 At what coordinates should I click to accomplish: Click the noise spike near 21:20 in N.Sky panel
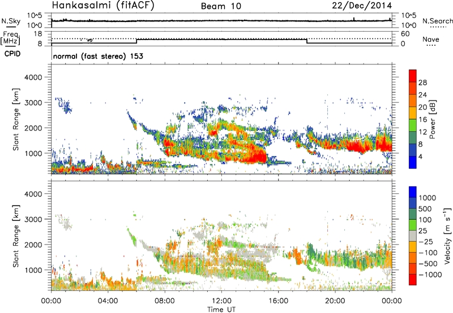(x=354, y=19)
